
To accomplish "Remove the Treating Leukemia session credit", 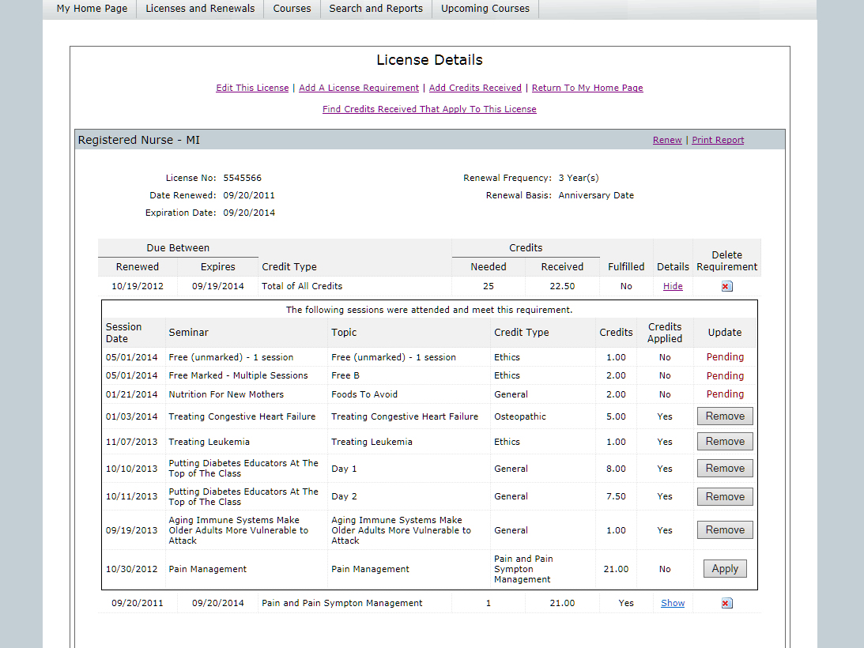I will tap(725, 442).
